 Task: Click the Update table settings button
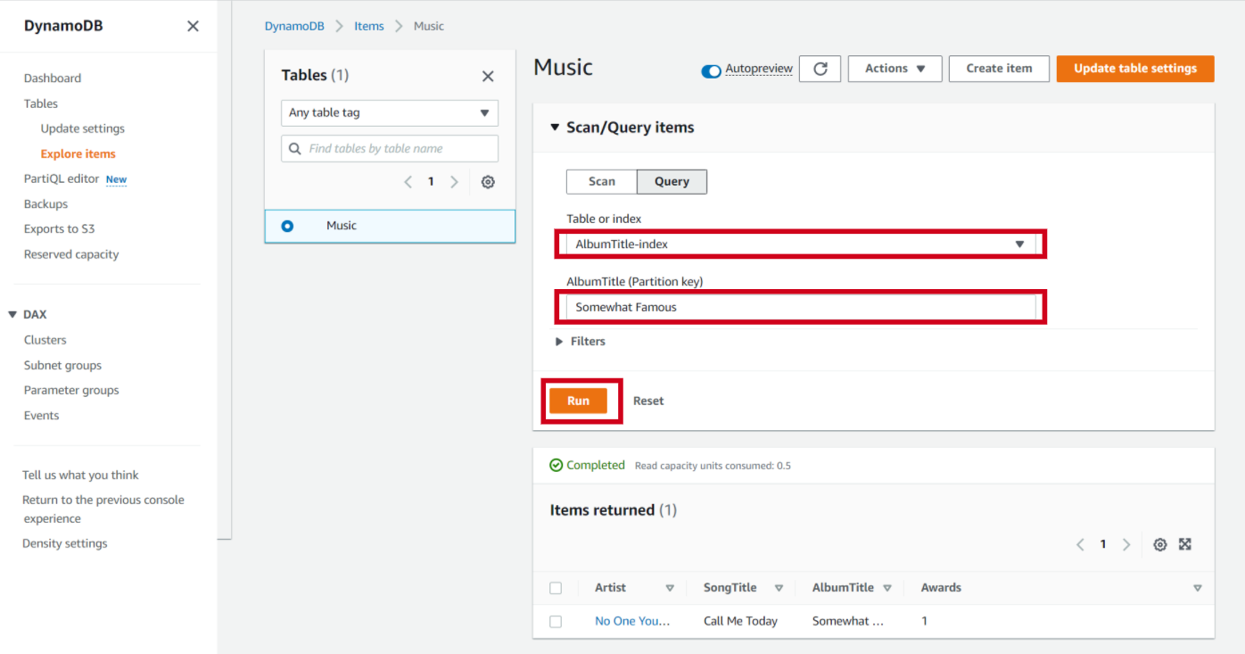pos(1135,69)
